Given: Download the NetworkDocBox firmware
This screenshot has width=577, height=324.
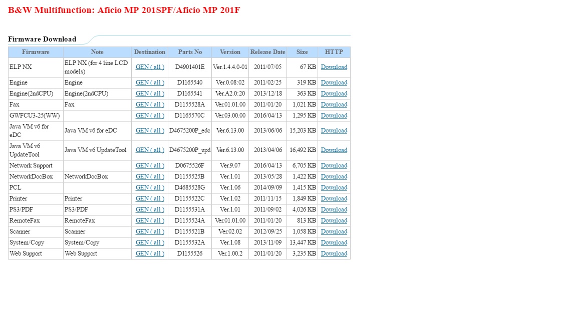Looking at the screenshot, I should [x=334, y=176].
